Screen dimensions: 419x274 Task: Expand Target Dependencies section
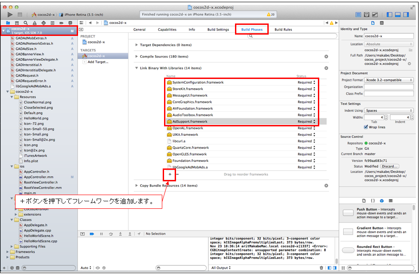coord(137,45)
